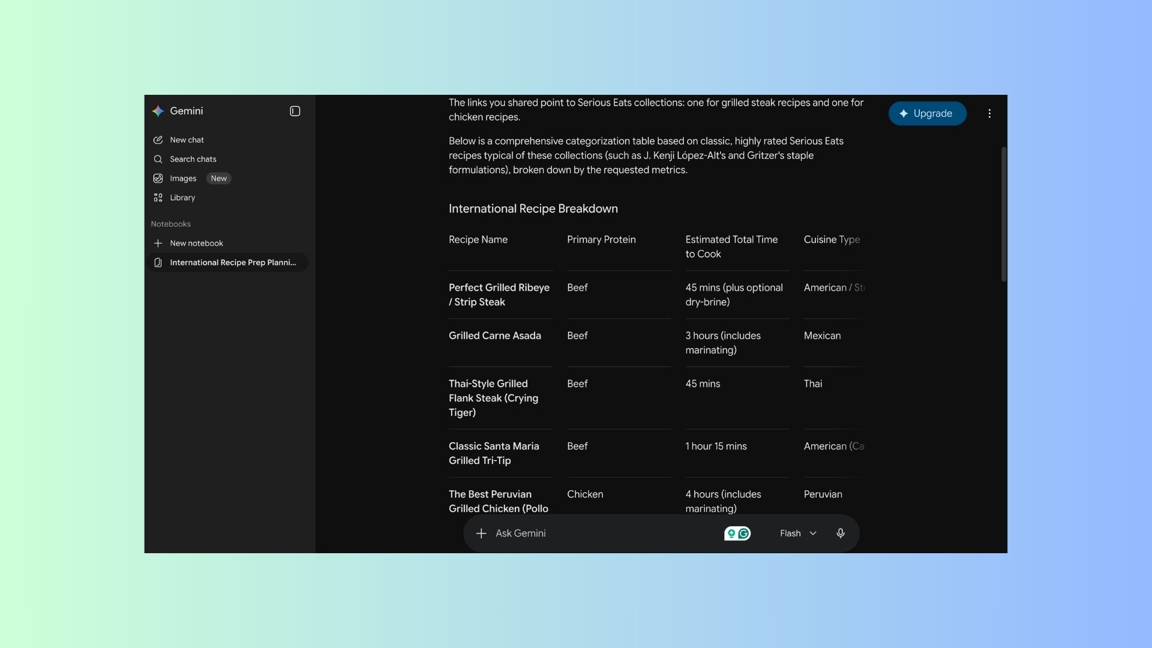Image resolution: width=1152 pixels, height=648 pixels.
Task: Click the American cuisine cell in Ribeye row
Action: coord(834,287)
